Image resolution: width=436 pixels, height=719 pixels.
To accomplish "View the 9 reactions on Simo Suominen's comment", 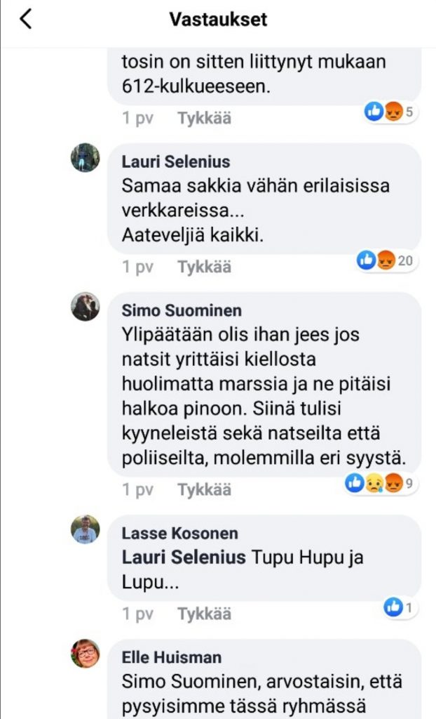I will click(382, 482).
